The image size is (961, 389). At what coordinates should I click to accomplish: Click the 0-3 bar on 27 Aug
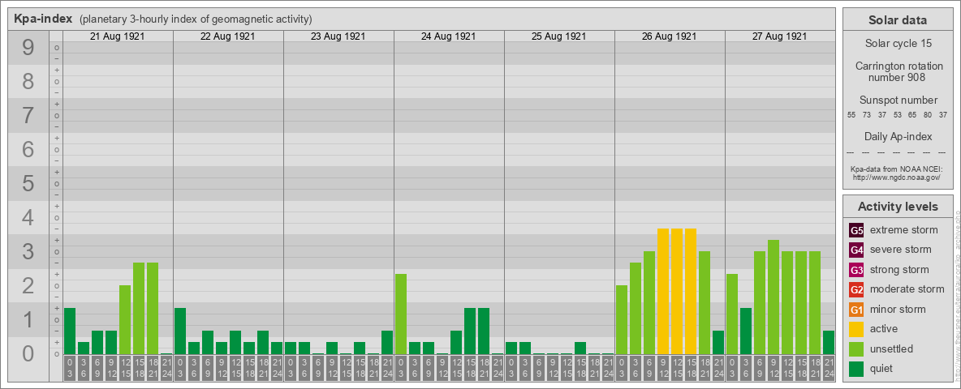[732, 314]
